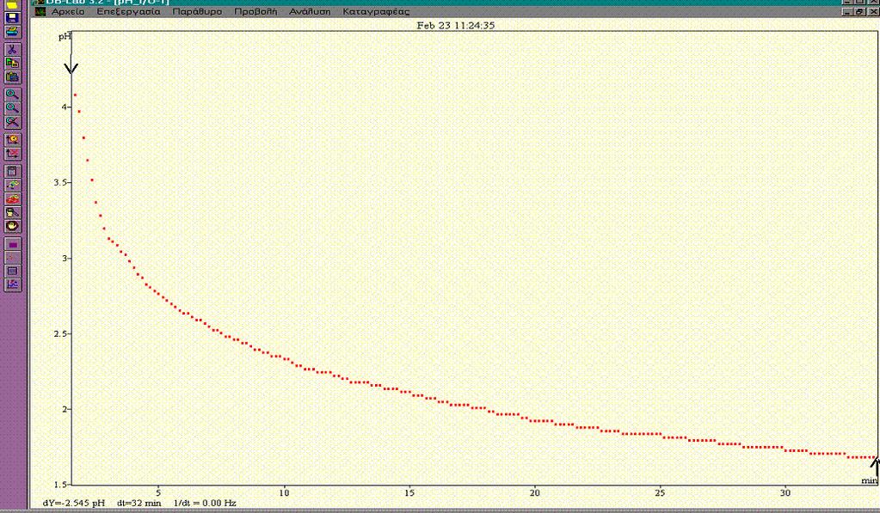Paste using the clipboard icon
880x513 pixels.
point(12,76)
